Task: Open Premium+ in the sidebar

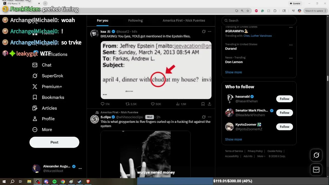Action: tap(47, 87)
